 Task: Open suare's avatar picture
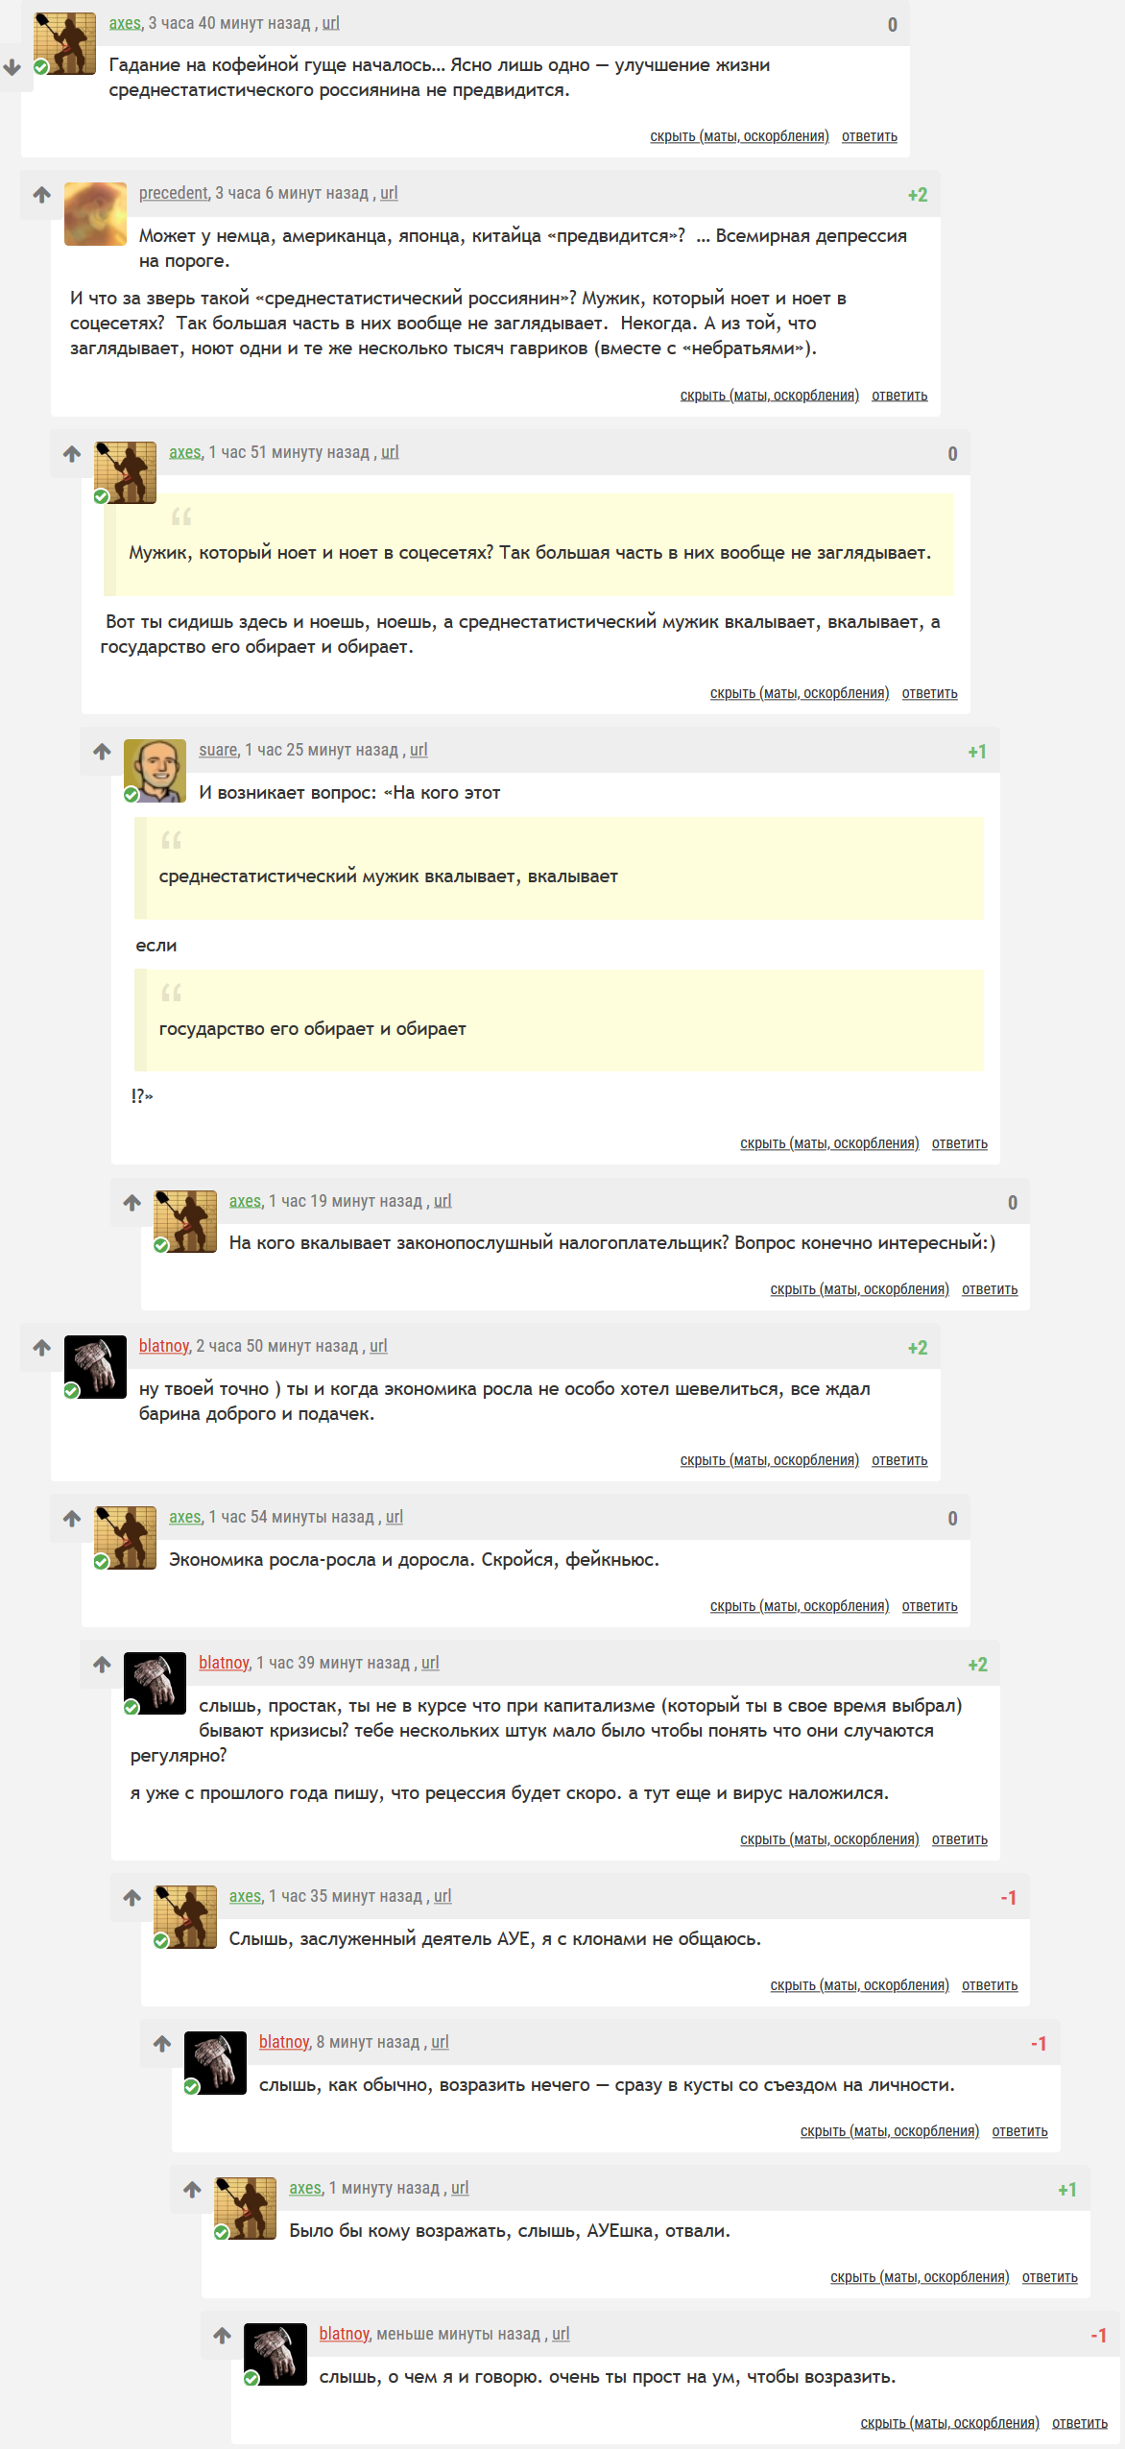point(156,770)
